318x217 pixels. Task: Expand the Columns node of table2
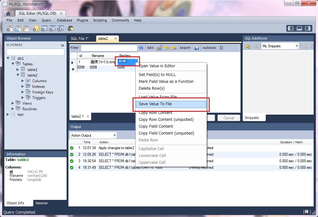coord(22,81)
